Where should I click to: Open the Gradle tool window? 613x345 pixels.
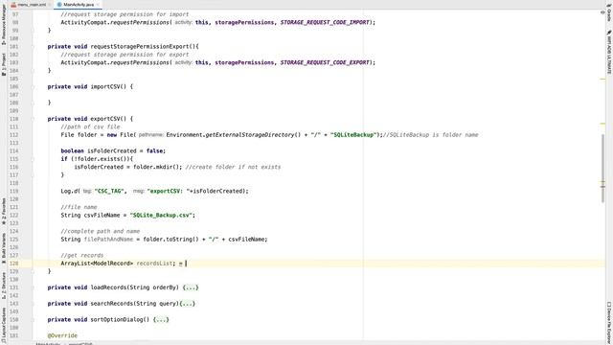tap(609, 13)
